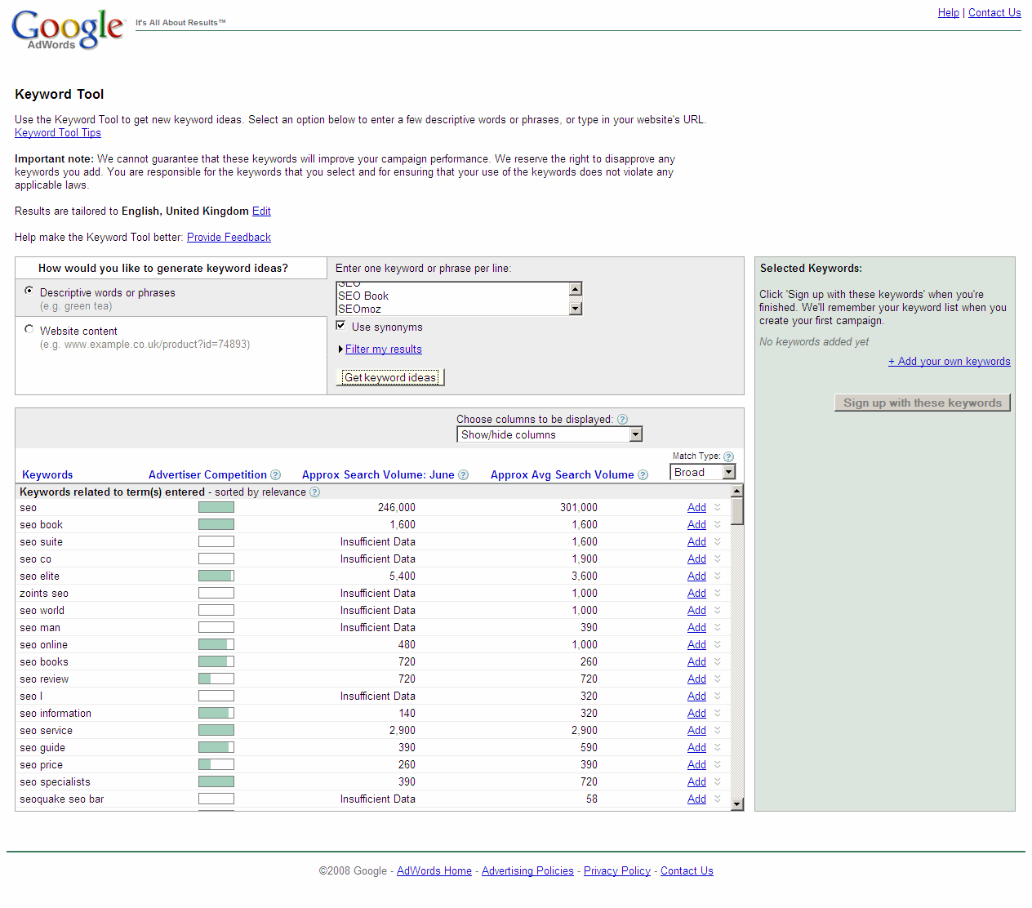Viewport: 1032px width, 908px height.
Task: Expand Filter my results
Action: (383, 349)
